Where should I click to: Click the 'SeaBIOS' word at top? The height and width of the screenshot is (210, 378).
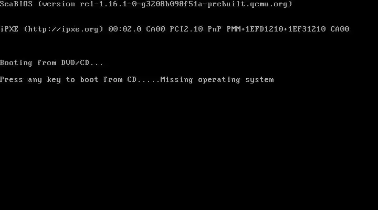click(x=16, y=4)
